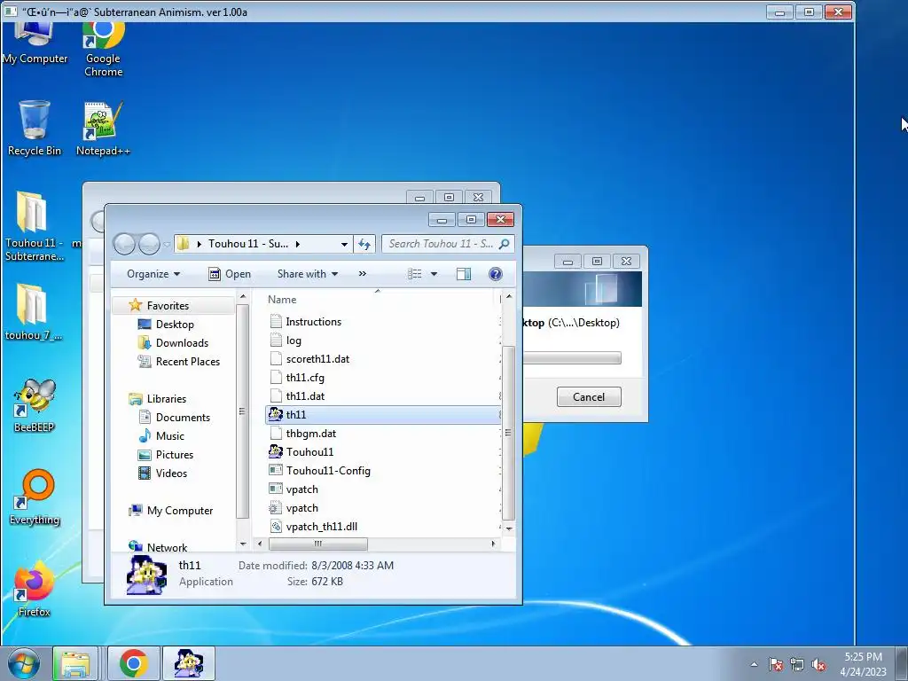Select Touhou11-Config file
This screenshot has height=681, width=908.
(328, 471)
